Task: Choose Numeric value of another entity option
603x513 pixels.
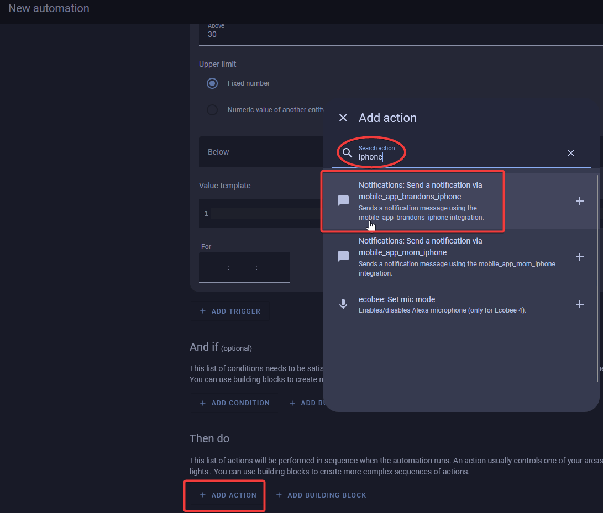Action: click(212, 110)
